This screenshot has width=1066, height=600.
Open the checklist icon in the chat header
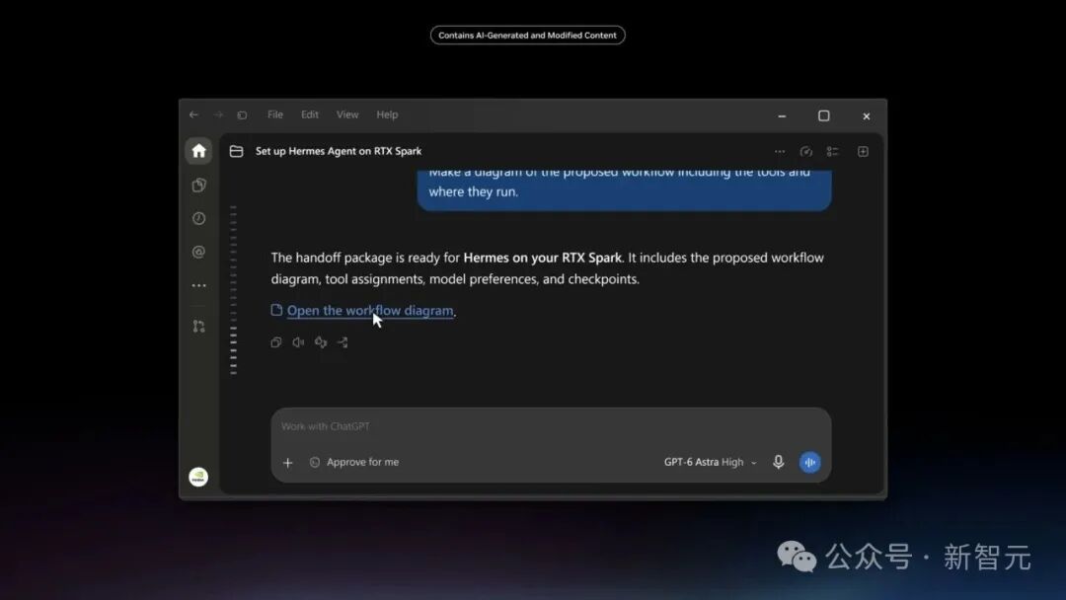click(832, 152)
